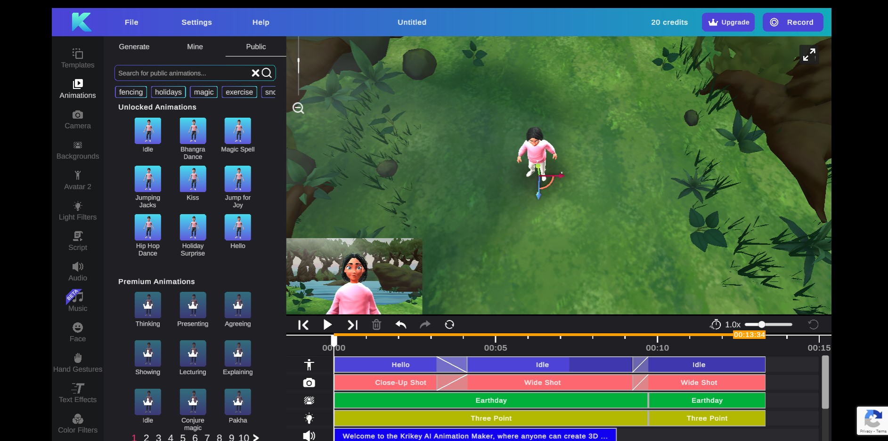Open the Avatar 2 sidebar panel
This screenshot has height=441, width=888.
click(x=78, y=180)
